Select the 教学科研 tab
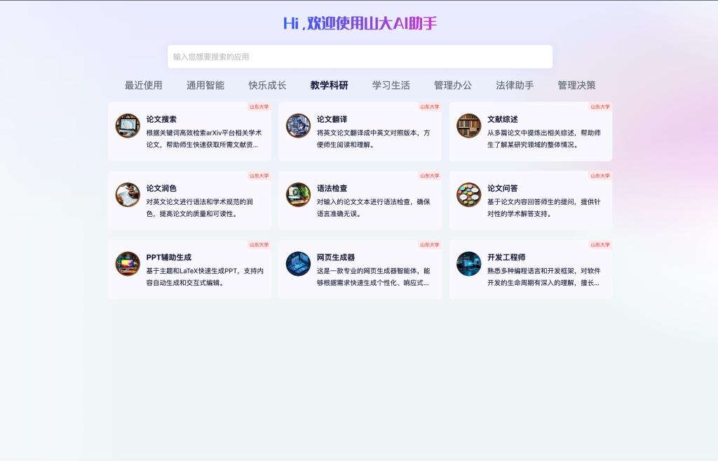The image size is (718, 461). pyautogui.click(x=330, y=85)
